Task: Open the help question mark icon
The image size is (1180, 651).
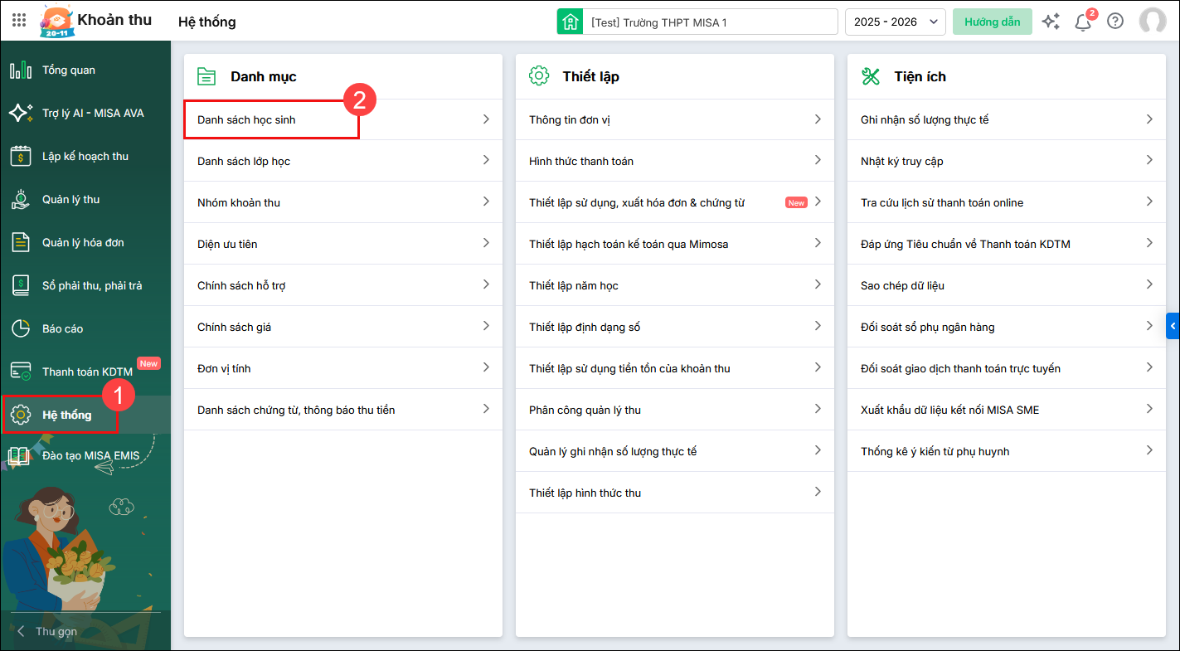Action: tap(1115, 22)
